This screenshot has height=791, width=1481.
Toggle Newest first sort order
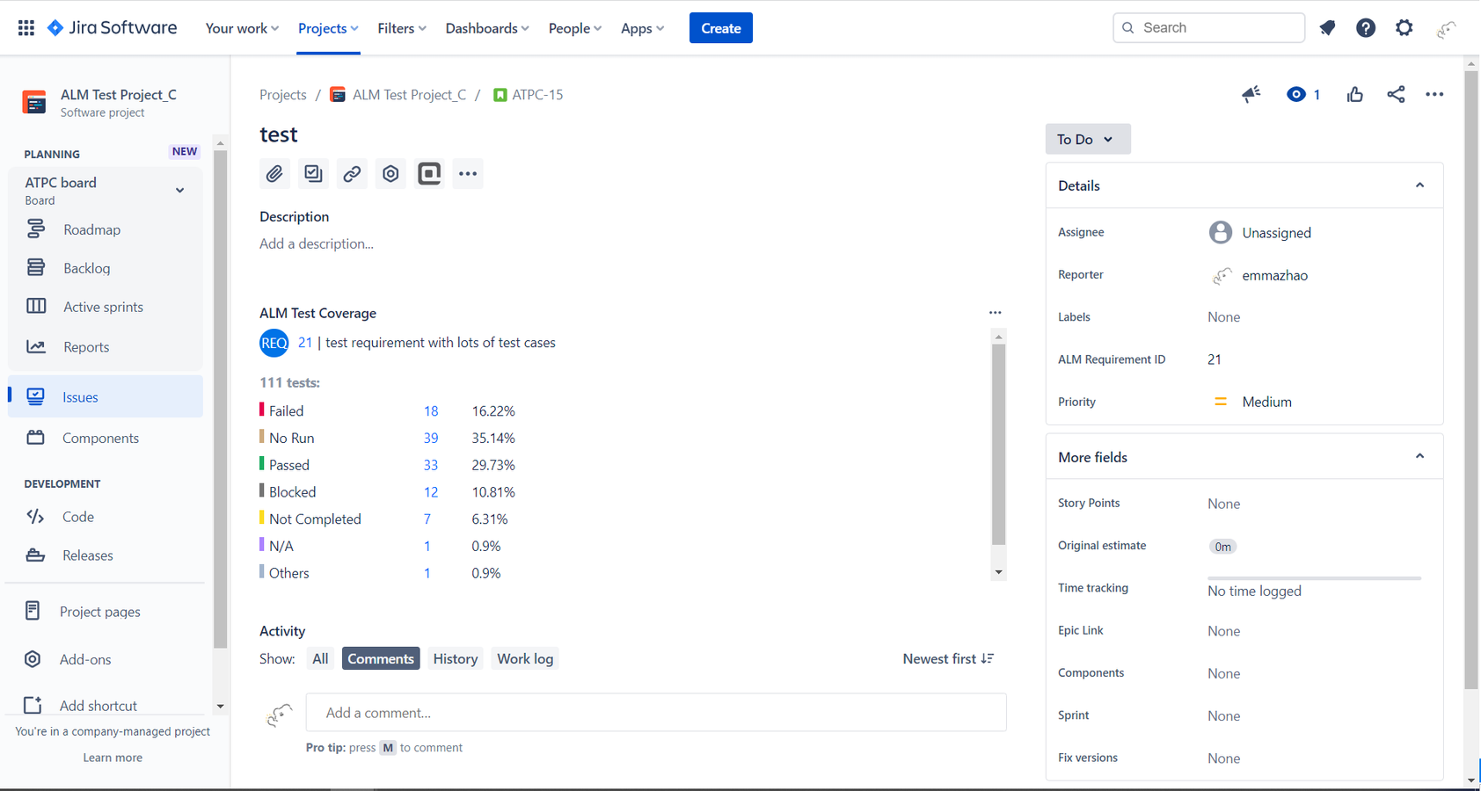pyautogui.click(x=948, y=659)
